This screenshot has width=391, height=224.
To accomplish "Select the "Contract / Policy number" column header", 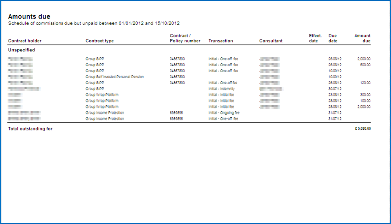I will pos(185,38).
